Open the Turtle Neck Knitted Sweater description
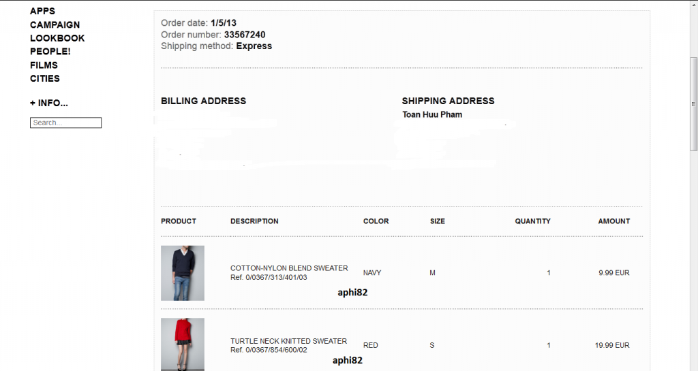The image size is (698, 371). 288,341
